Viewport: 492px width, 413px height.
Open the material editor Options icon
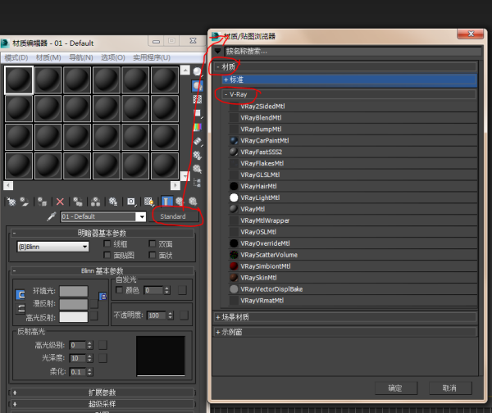(198, 155)
